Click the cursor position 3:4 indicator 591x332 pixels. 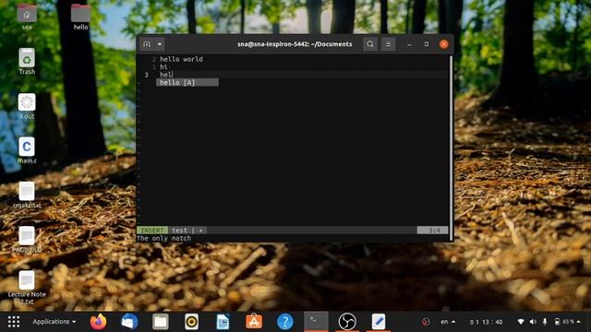click(x=432, y=230)
